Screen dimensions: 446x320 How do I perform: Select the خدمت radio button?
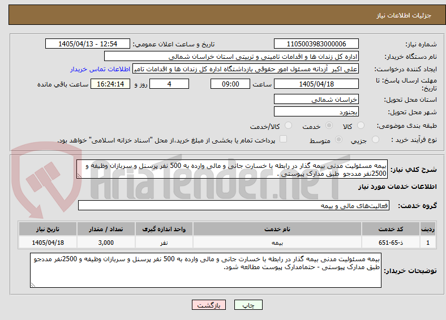[329, 126]
